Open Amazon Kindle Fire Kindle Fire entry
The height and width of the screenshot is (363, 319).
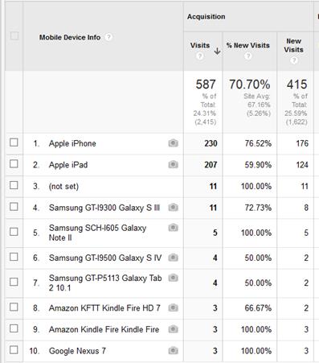104,329
